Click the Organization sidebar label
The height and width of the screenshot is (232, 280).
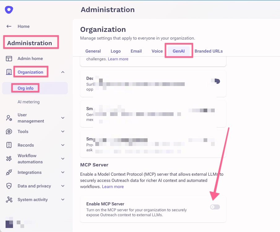pos(30,72)
